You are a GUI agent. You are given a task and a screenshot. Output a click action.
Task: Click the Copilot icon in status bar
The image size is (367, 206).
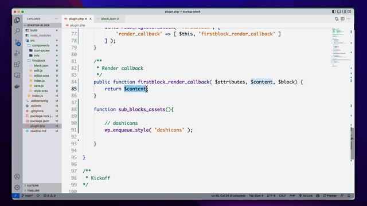coord(318,196)
